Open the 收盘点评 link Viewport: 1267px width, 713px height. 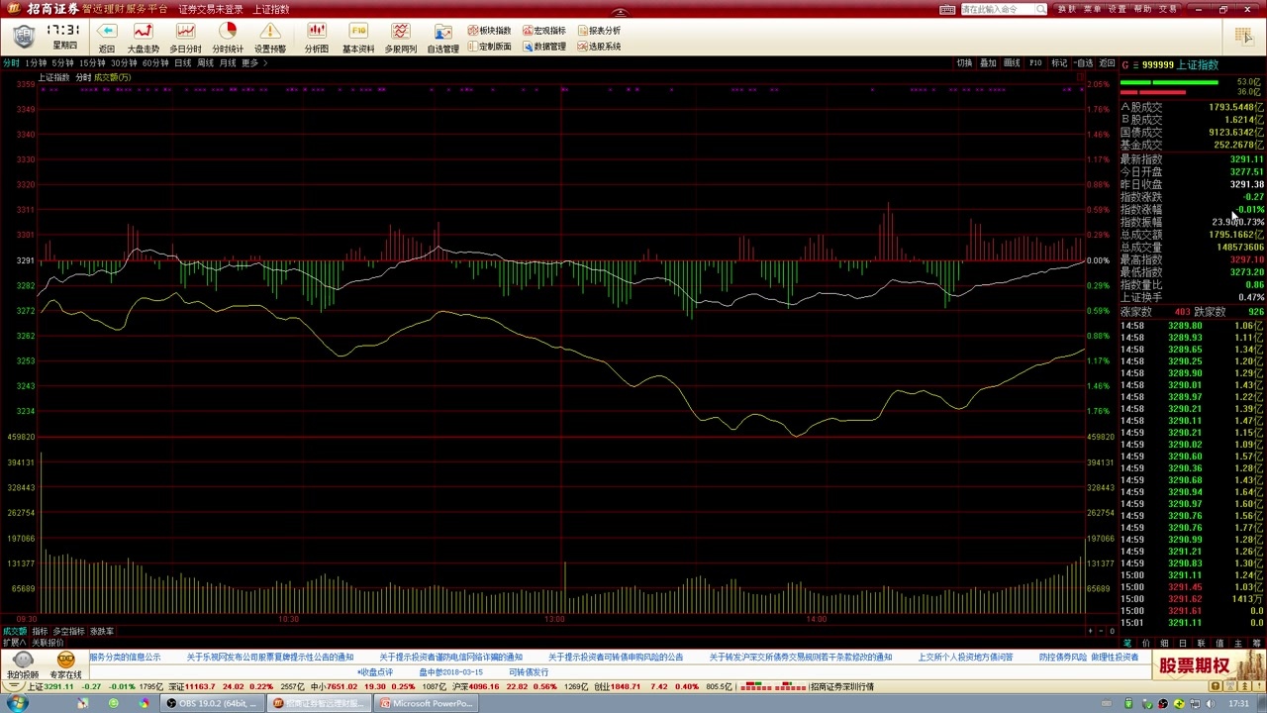[x=375, y=672]
